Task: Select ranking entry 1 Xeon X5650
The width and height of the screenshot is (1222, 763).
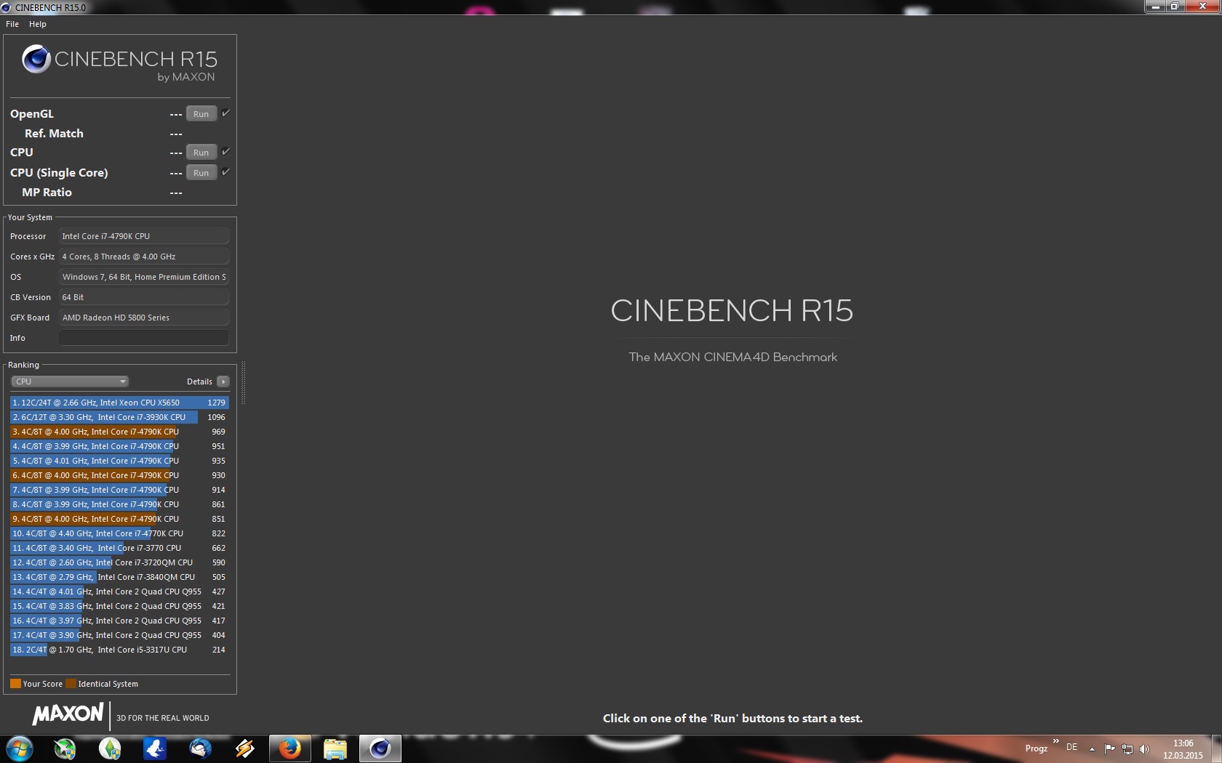Action: coord(119,403)
